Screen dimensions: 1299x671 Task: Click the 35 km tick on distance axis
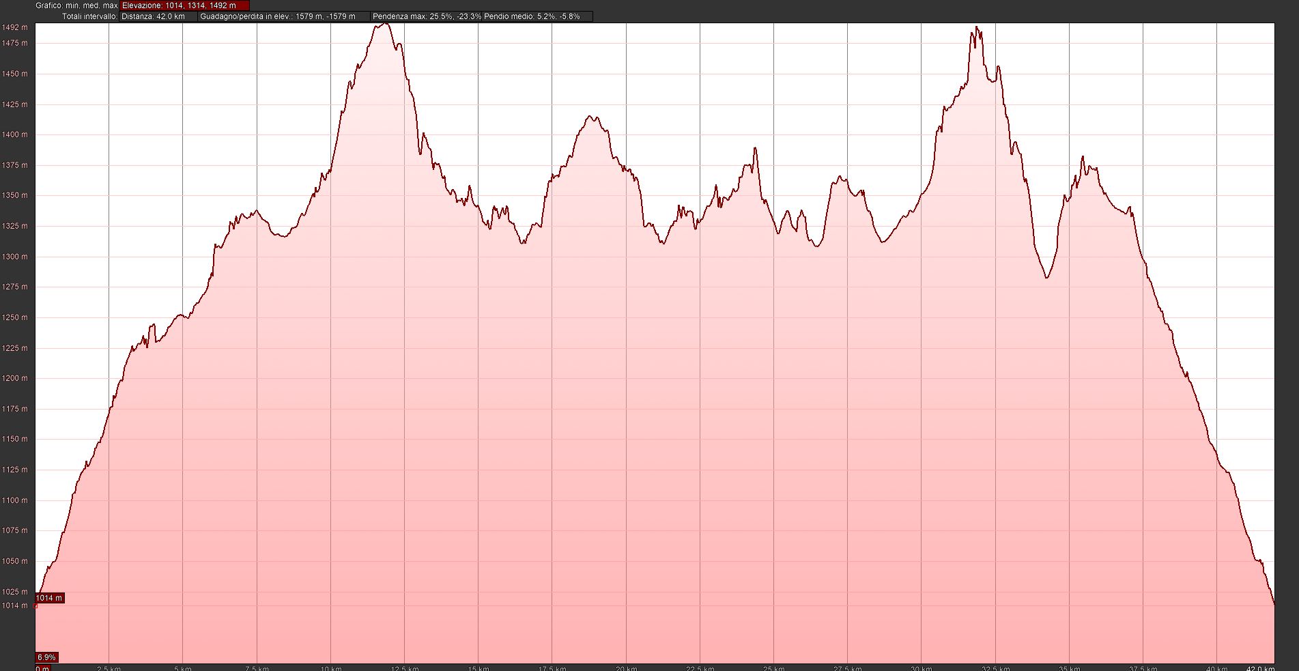[1069, 668]
